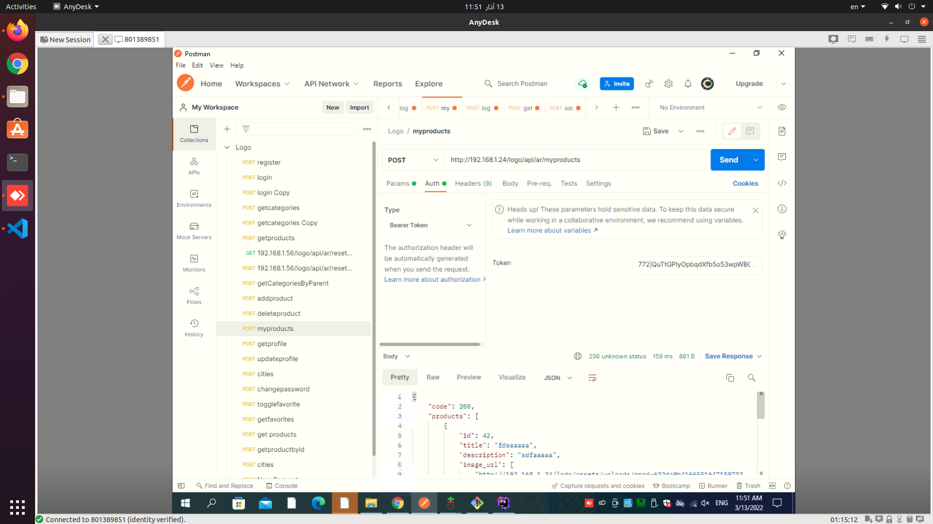Open collections panel more options
The width and height of the screenshot is (933, 524).
pos(367,129)
